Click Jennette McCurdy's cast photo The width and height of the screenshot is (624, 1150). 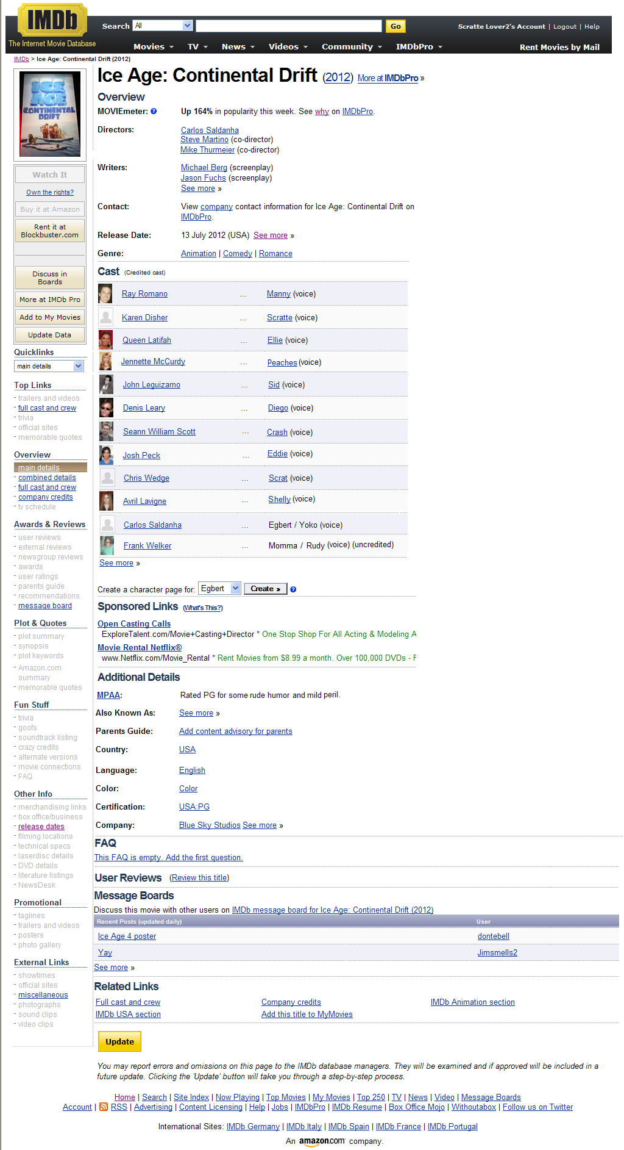[x=105, y=361]
